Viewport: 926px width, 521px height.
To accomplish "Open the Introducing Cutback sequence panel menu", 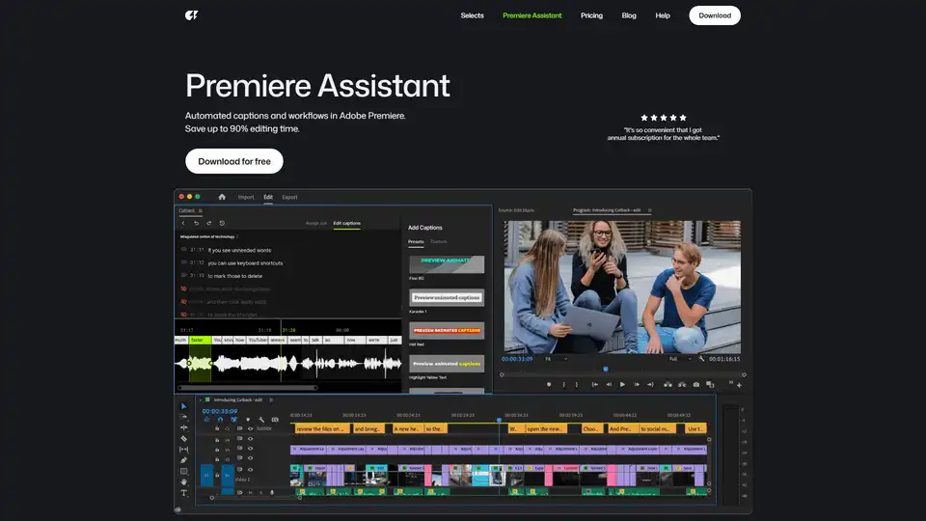I will (271, 399).
